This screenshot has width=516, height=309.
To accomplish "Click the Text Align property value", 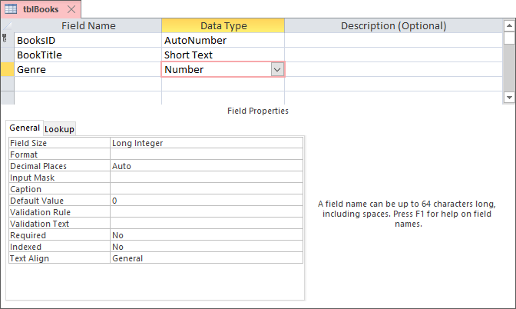I will [x=206, y=258].
